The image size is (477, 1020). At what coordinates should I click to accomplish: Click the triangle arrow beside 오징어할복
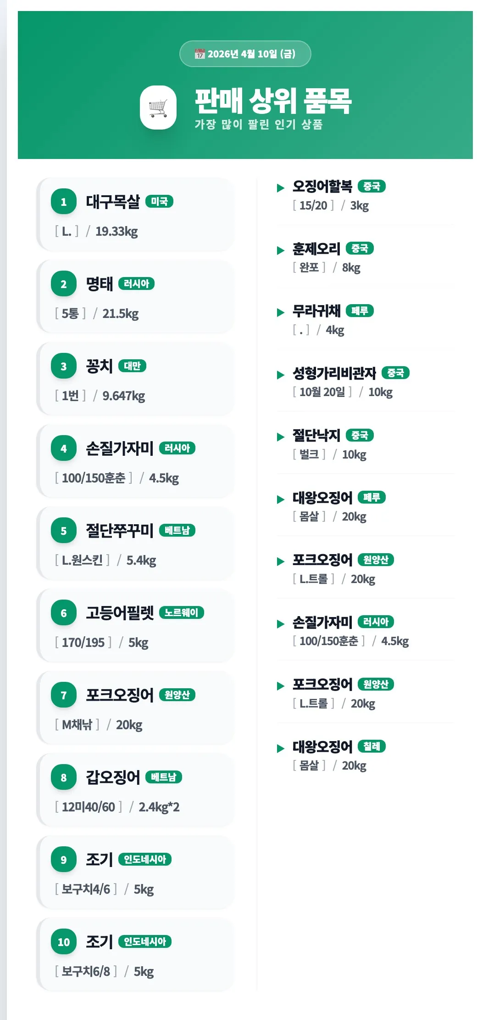[x=281, y=187]
